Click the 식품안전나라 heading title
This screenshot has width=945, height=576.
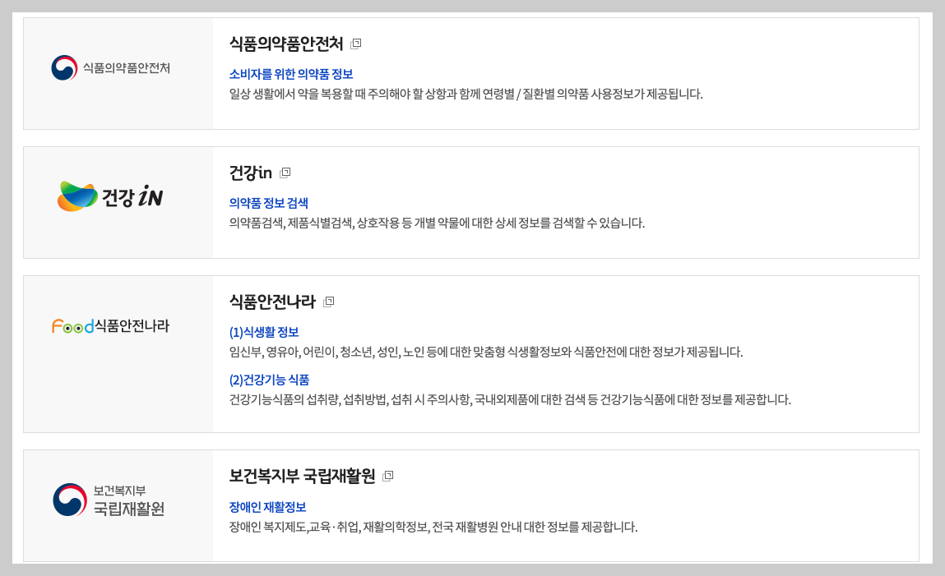click(273, 301)
